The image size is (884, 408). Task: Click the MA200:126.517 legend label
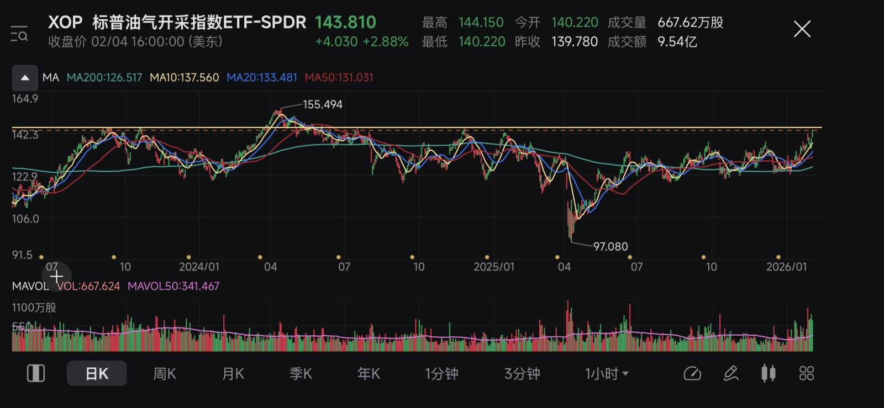click(x=104, y=78)
